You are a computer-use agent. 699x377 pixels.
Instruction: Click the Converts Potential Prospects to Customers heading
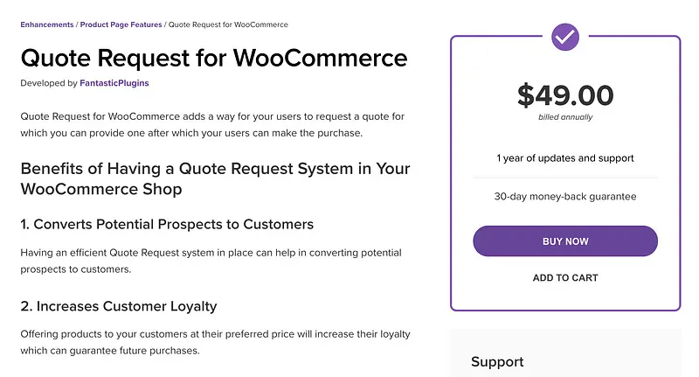[x=167, y=224]
